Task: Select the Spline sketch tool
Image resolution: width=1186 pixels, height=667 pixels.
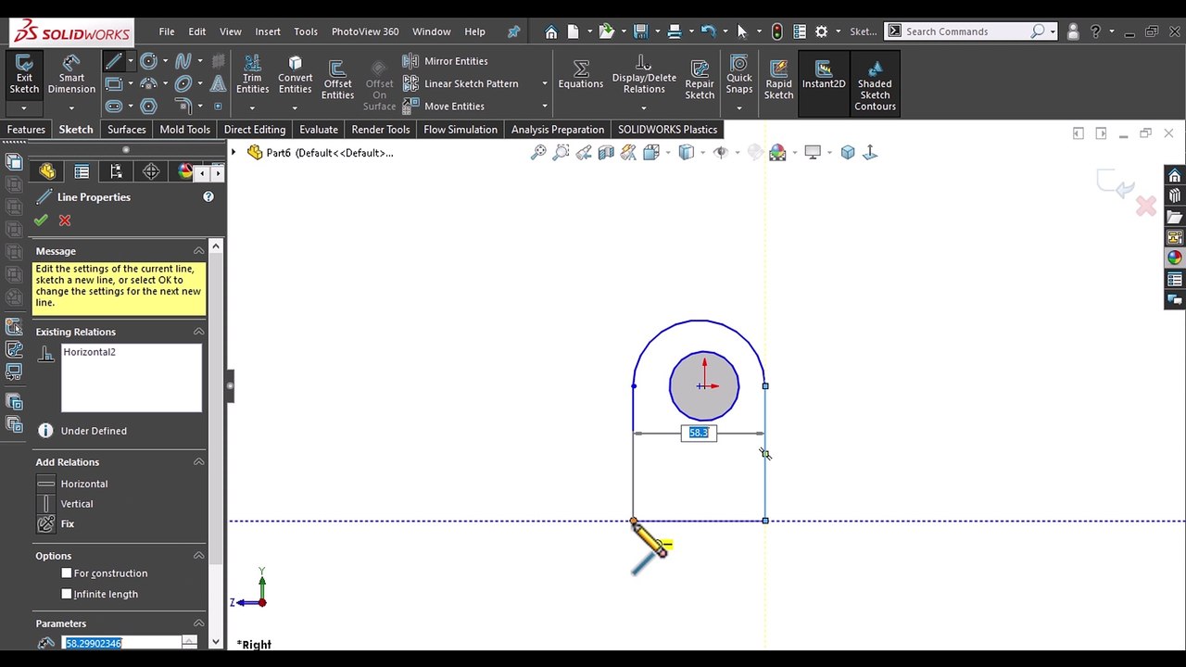Action: pos(183,61)
